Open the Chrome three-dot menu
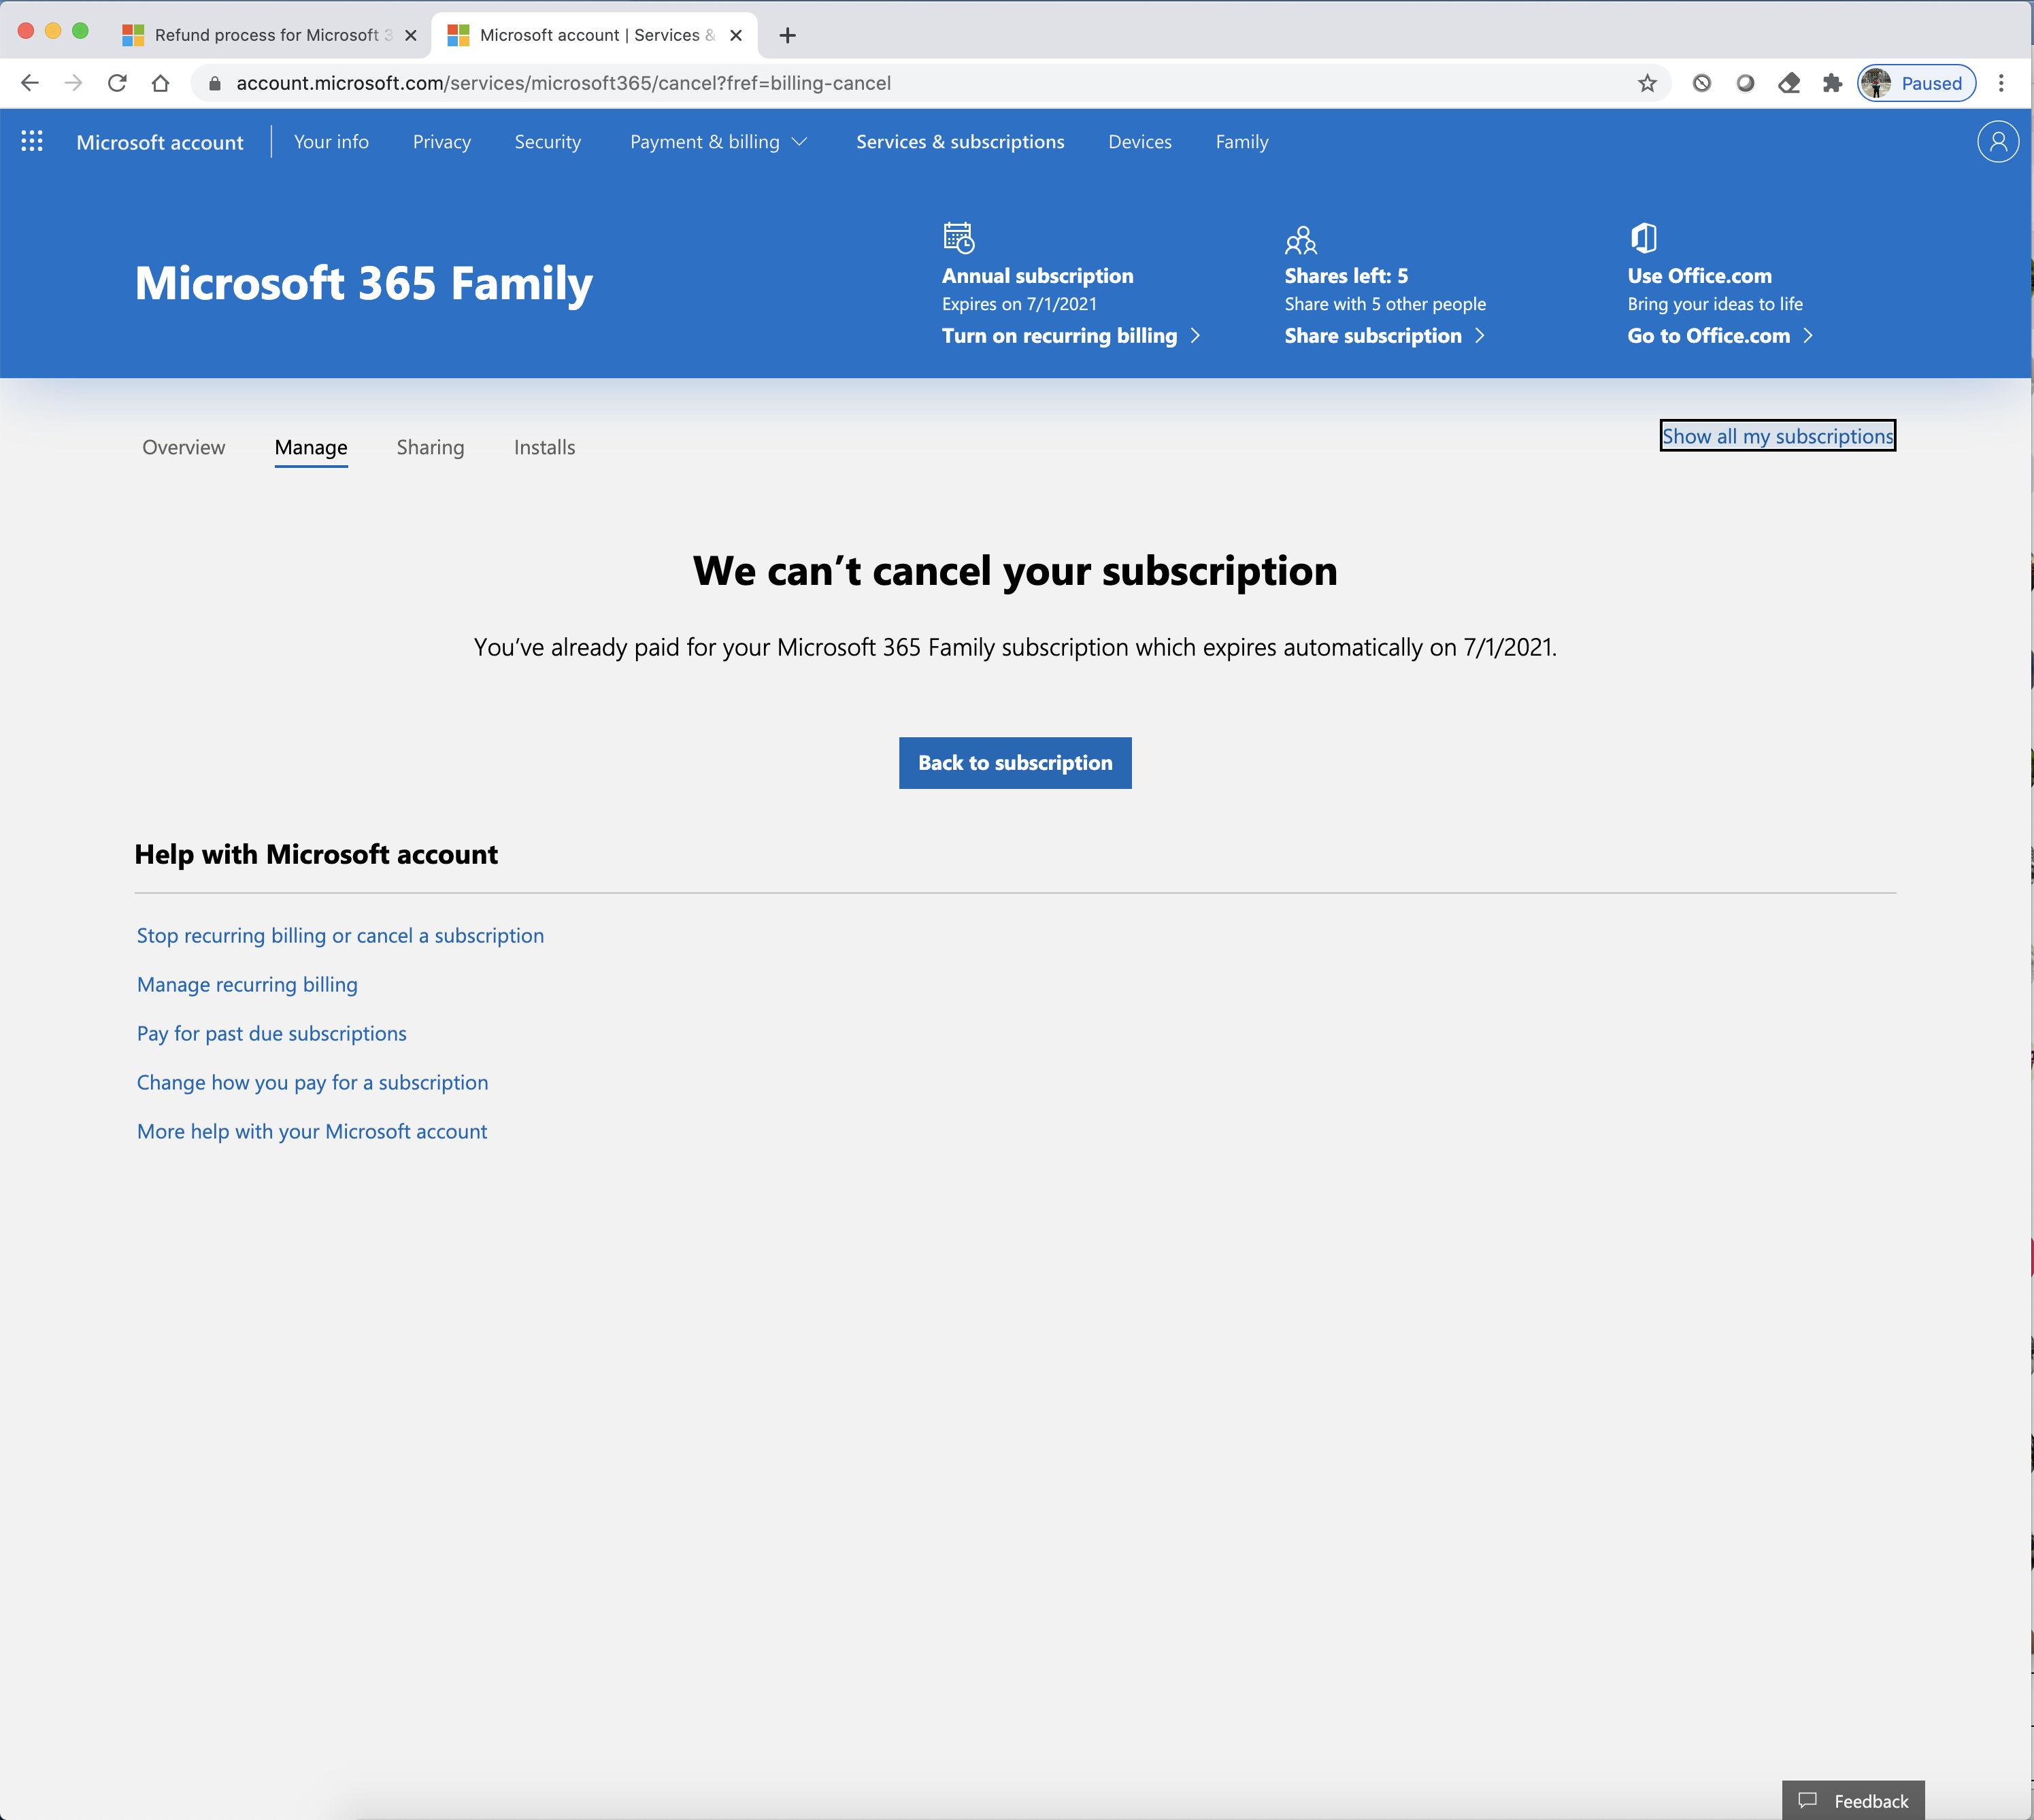 (2001, 83)
